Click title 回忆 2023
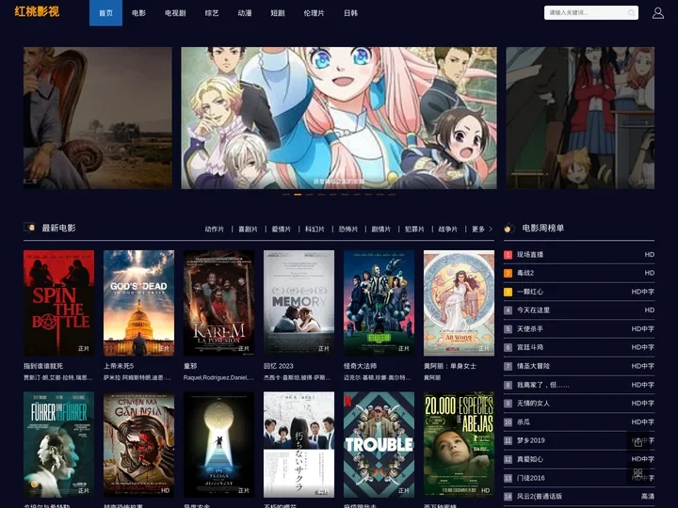This screenshot has height=508, width=678. tap(279, 366)
